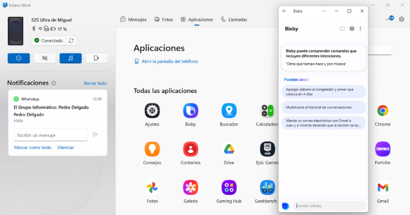Open Enlace Móvil settings gear
Screen dimensions: 410x215
coord(401,19)
